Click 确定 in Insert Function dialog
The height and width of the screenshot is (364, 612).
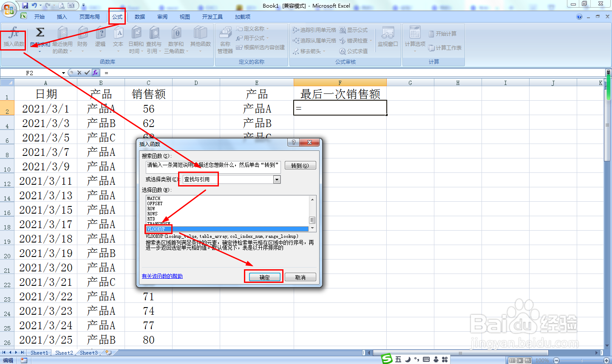point(264,277)
